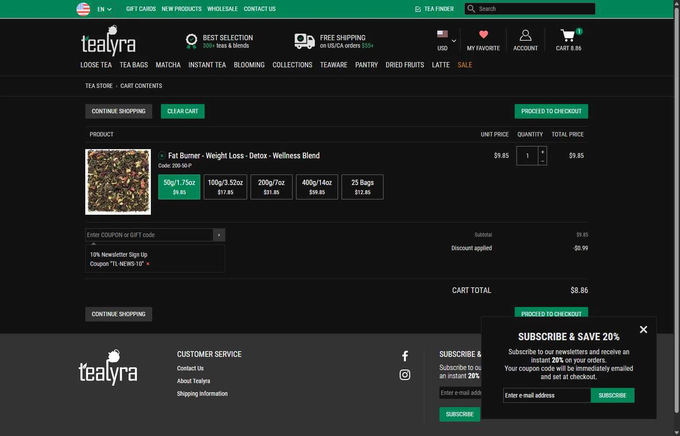Click the Free Shipping truck icon
The height and width of the screenshot is (436, 680).
click(305, 41)
